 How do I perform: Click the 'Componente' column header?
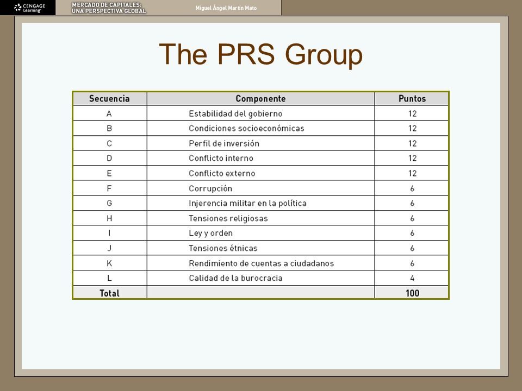[260, 99]
